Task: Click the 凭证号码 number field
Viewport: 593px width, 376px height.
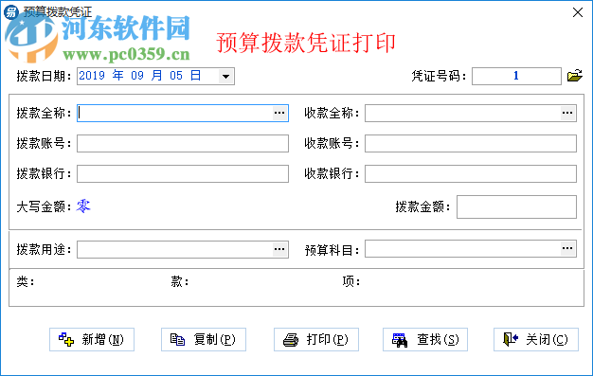Action: point(516,76)
